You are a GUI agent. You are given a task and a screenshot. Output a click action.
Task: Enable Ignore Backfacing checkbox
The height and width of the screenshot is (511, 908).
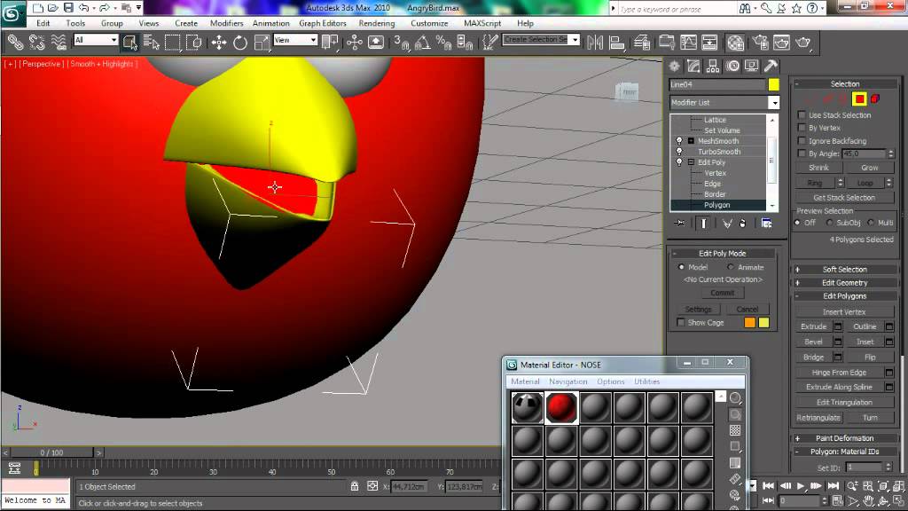[802, 141]
